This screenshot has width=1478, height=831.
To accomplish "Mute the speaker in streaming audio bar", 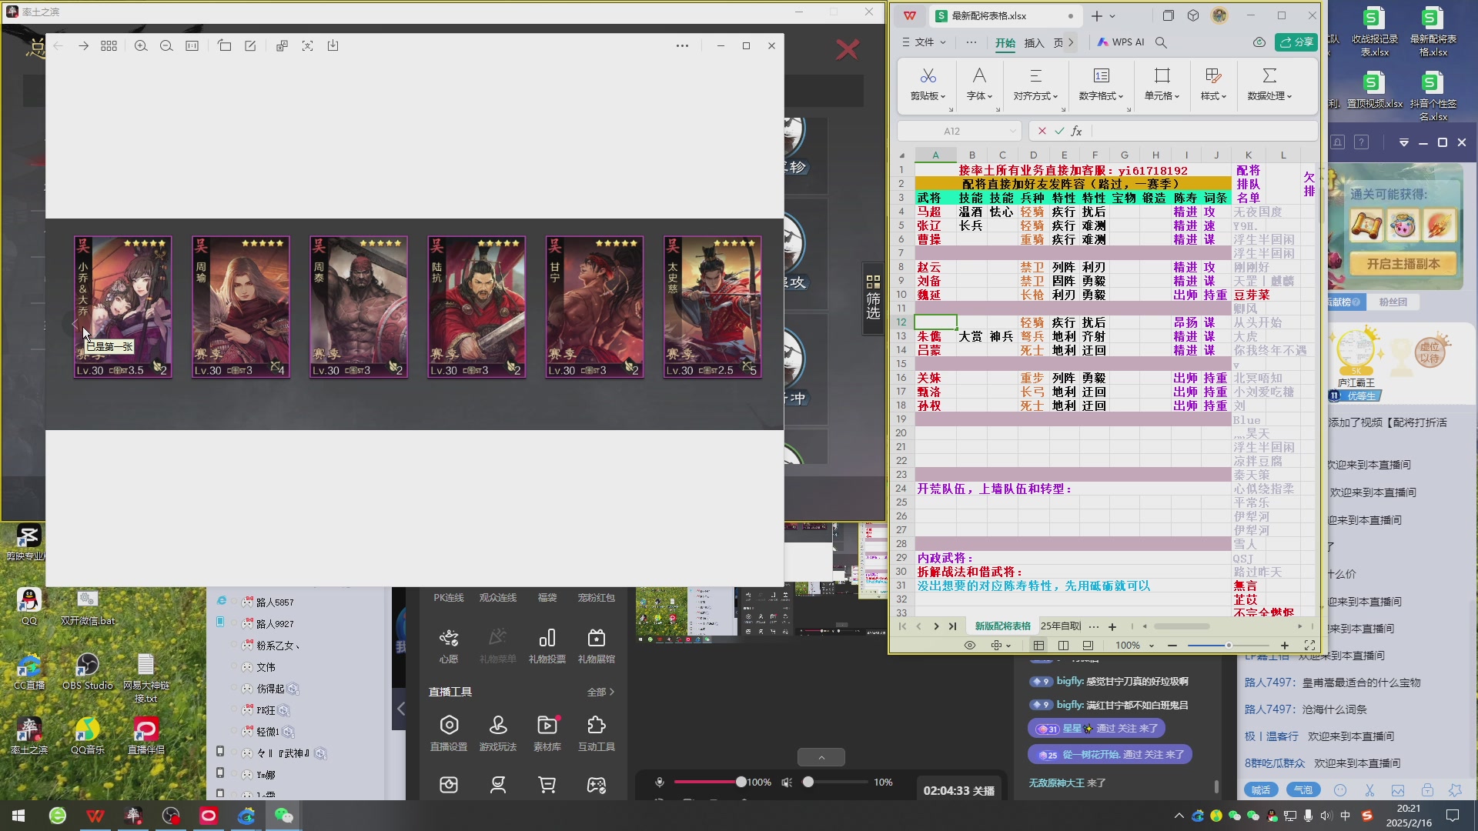I will click(787, 782).
